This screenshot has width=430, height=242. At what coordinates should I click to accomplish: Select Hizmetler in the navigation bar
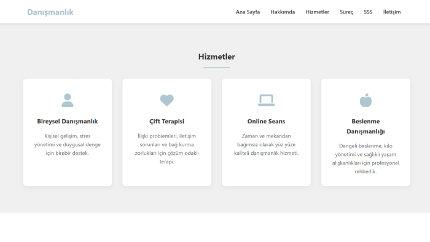point(318,12)
